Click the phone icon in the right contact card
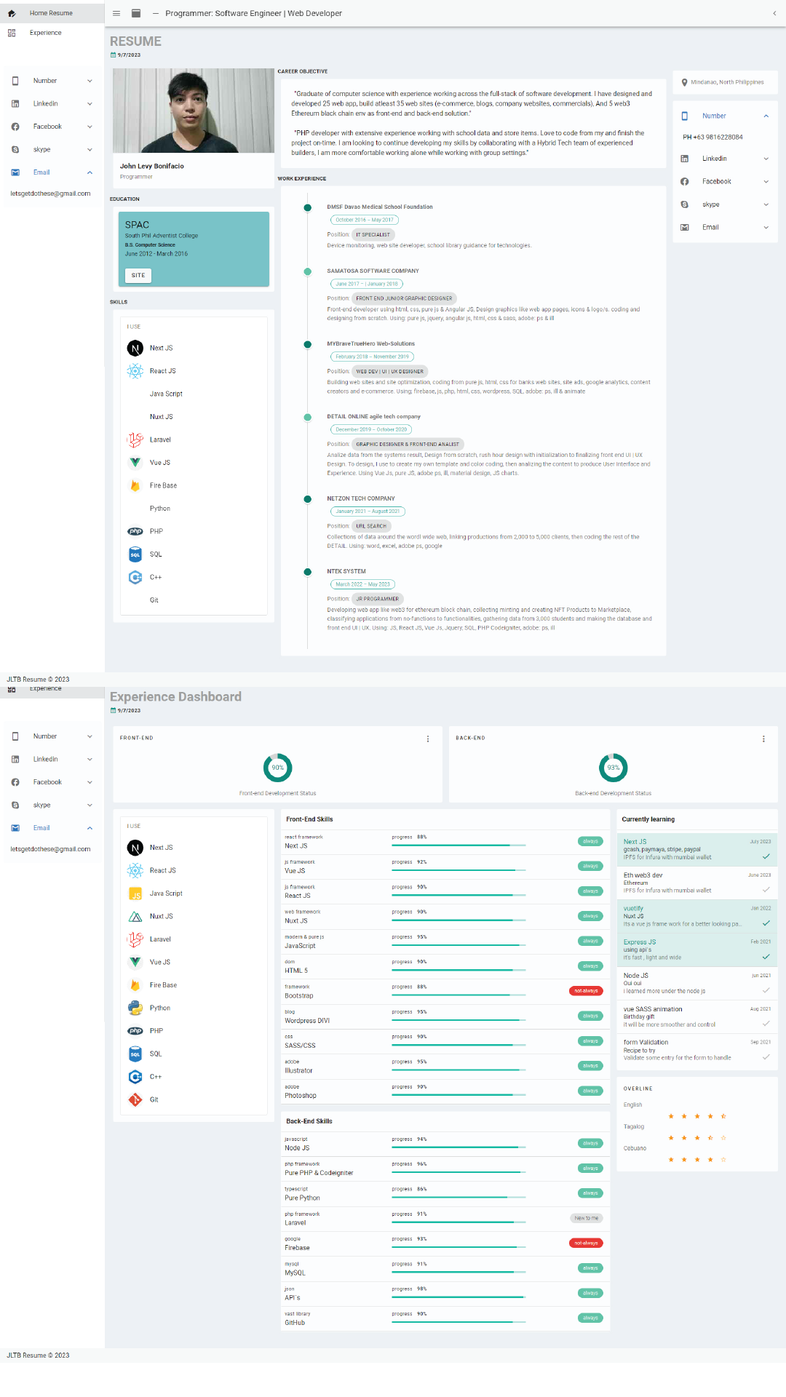Image resolution: width=786 pixels, height=1397 pixels. [684, 116]
